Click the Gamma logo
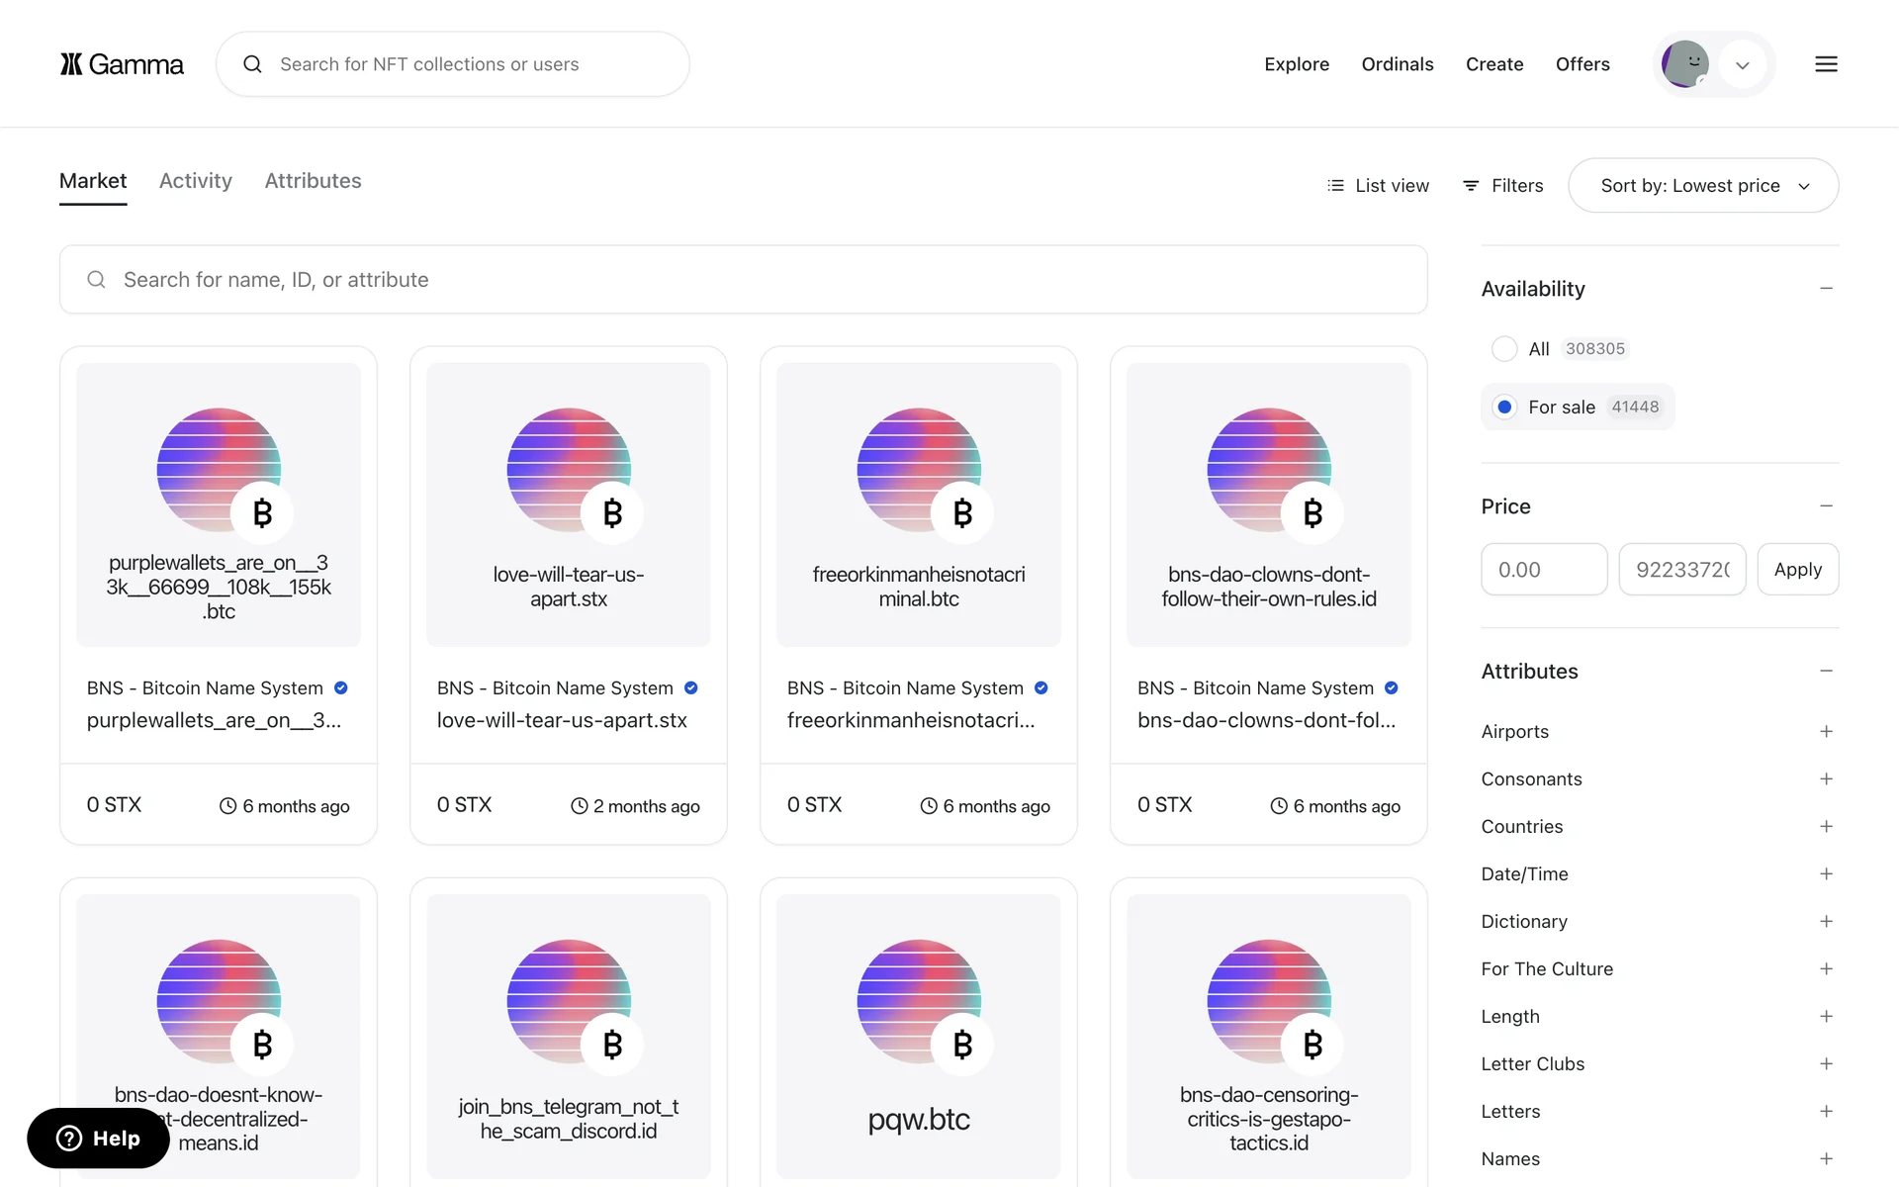 (122, 64)
